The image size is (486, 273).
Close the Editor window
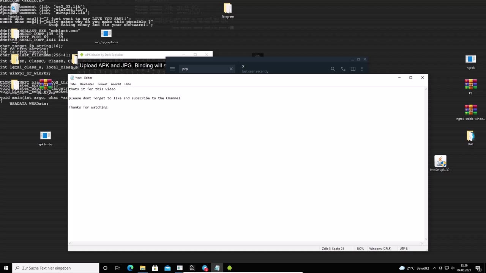click(422, 78)
